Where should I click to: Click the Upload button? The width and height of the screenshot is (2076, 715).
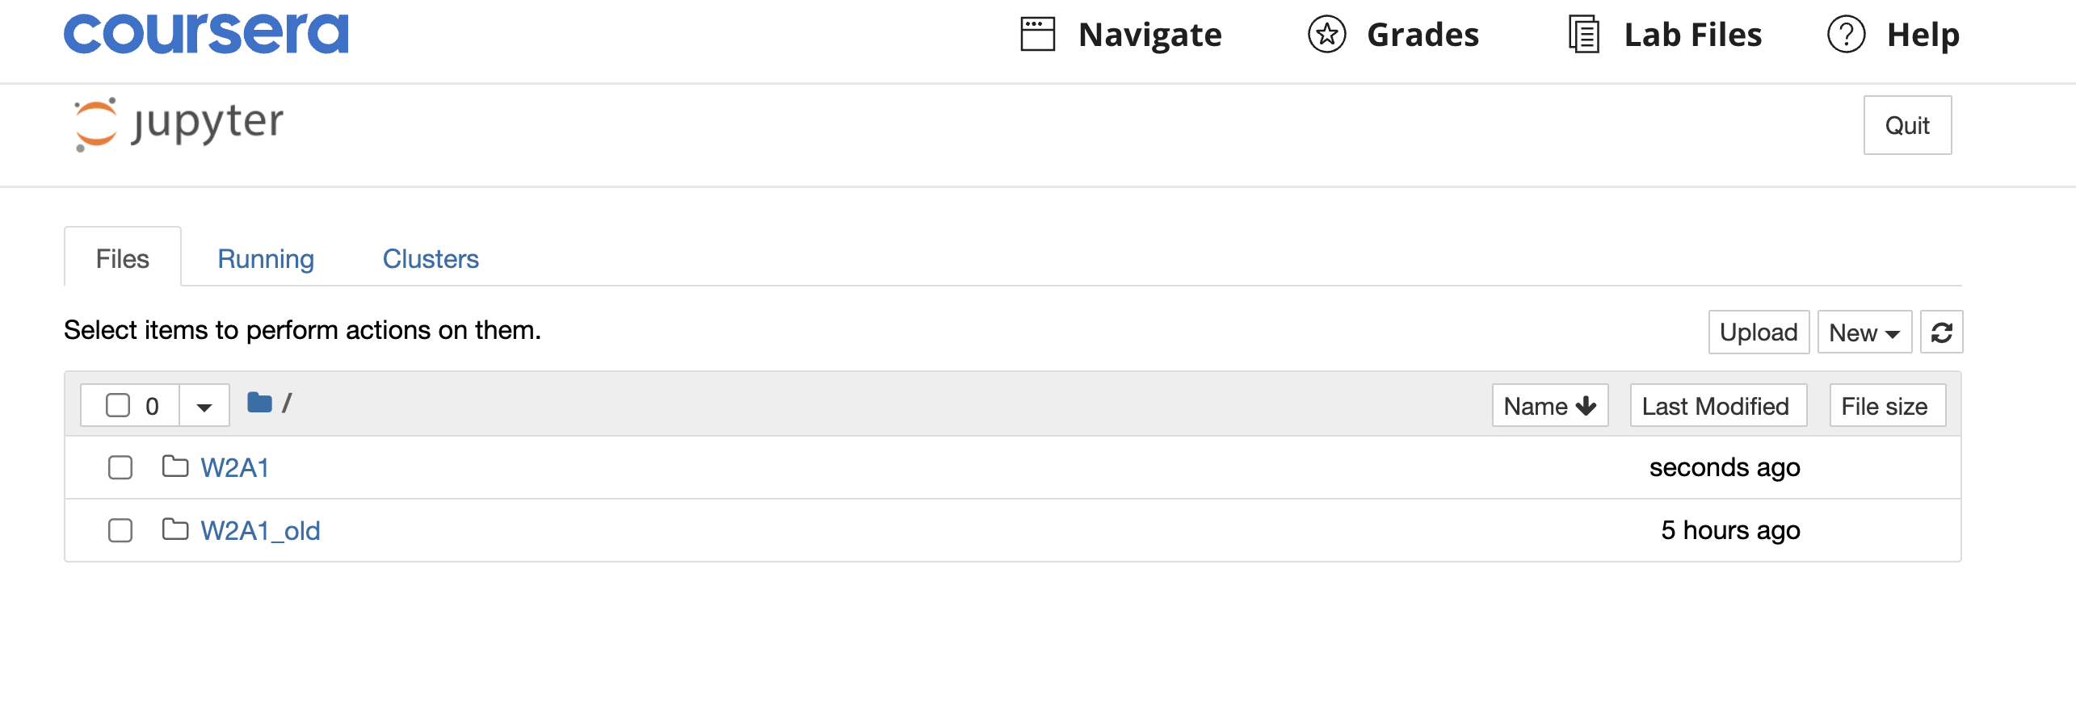pyautogui.click(x=1759, y=332)
